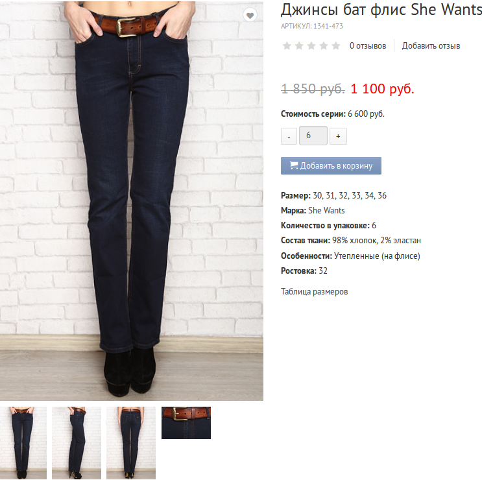482x480 pixels.
Task: Click the second rating star
Action: click(x=299, y=46)
